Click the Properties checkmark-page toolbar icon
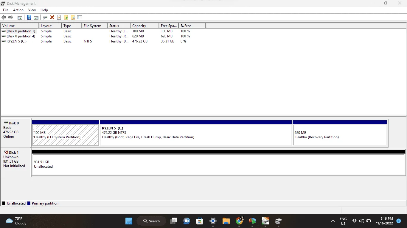Viewport: 407px width, 228px height. click(59, 18)
